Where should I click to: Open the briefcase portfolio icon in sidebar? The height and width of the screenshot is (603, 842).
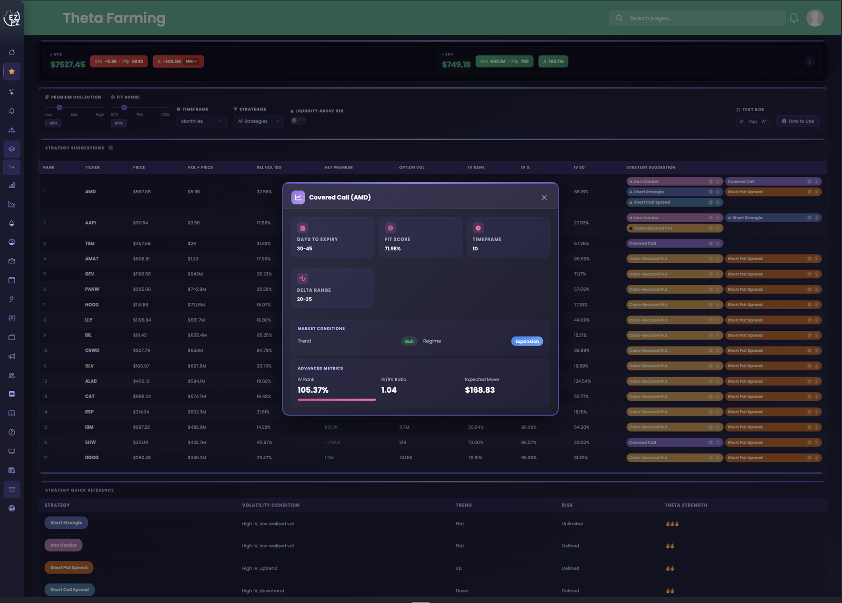pyautogui.click(x=12, y=261)
